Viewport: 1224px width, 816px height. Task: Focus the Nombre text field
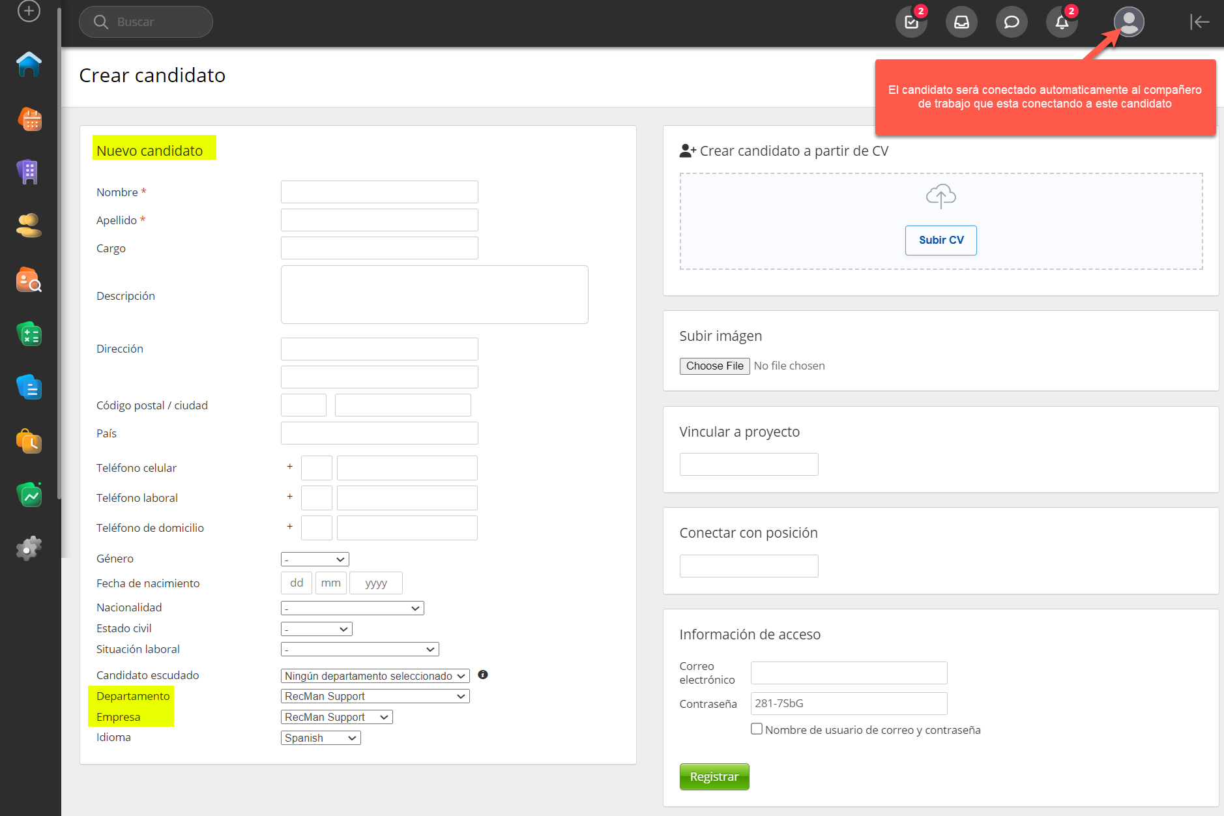coord(379,192)
